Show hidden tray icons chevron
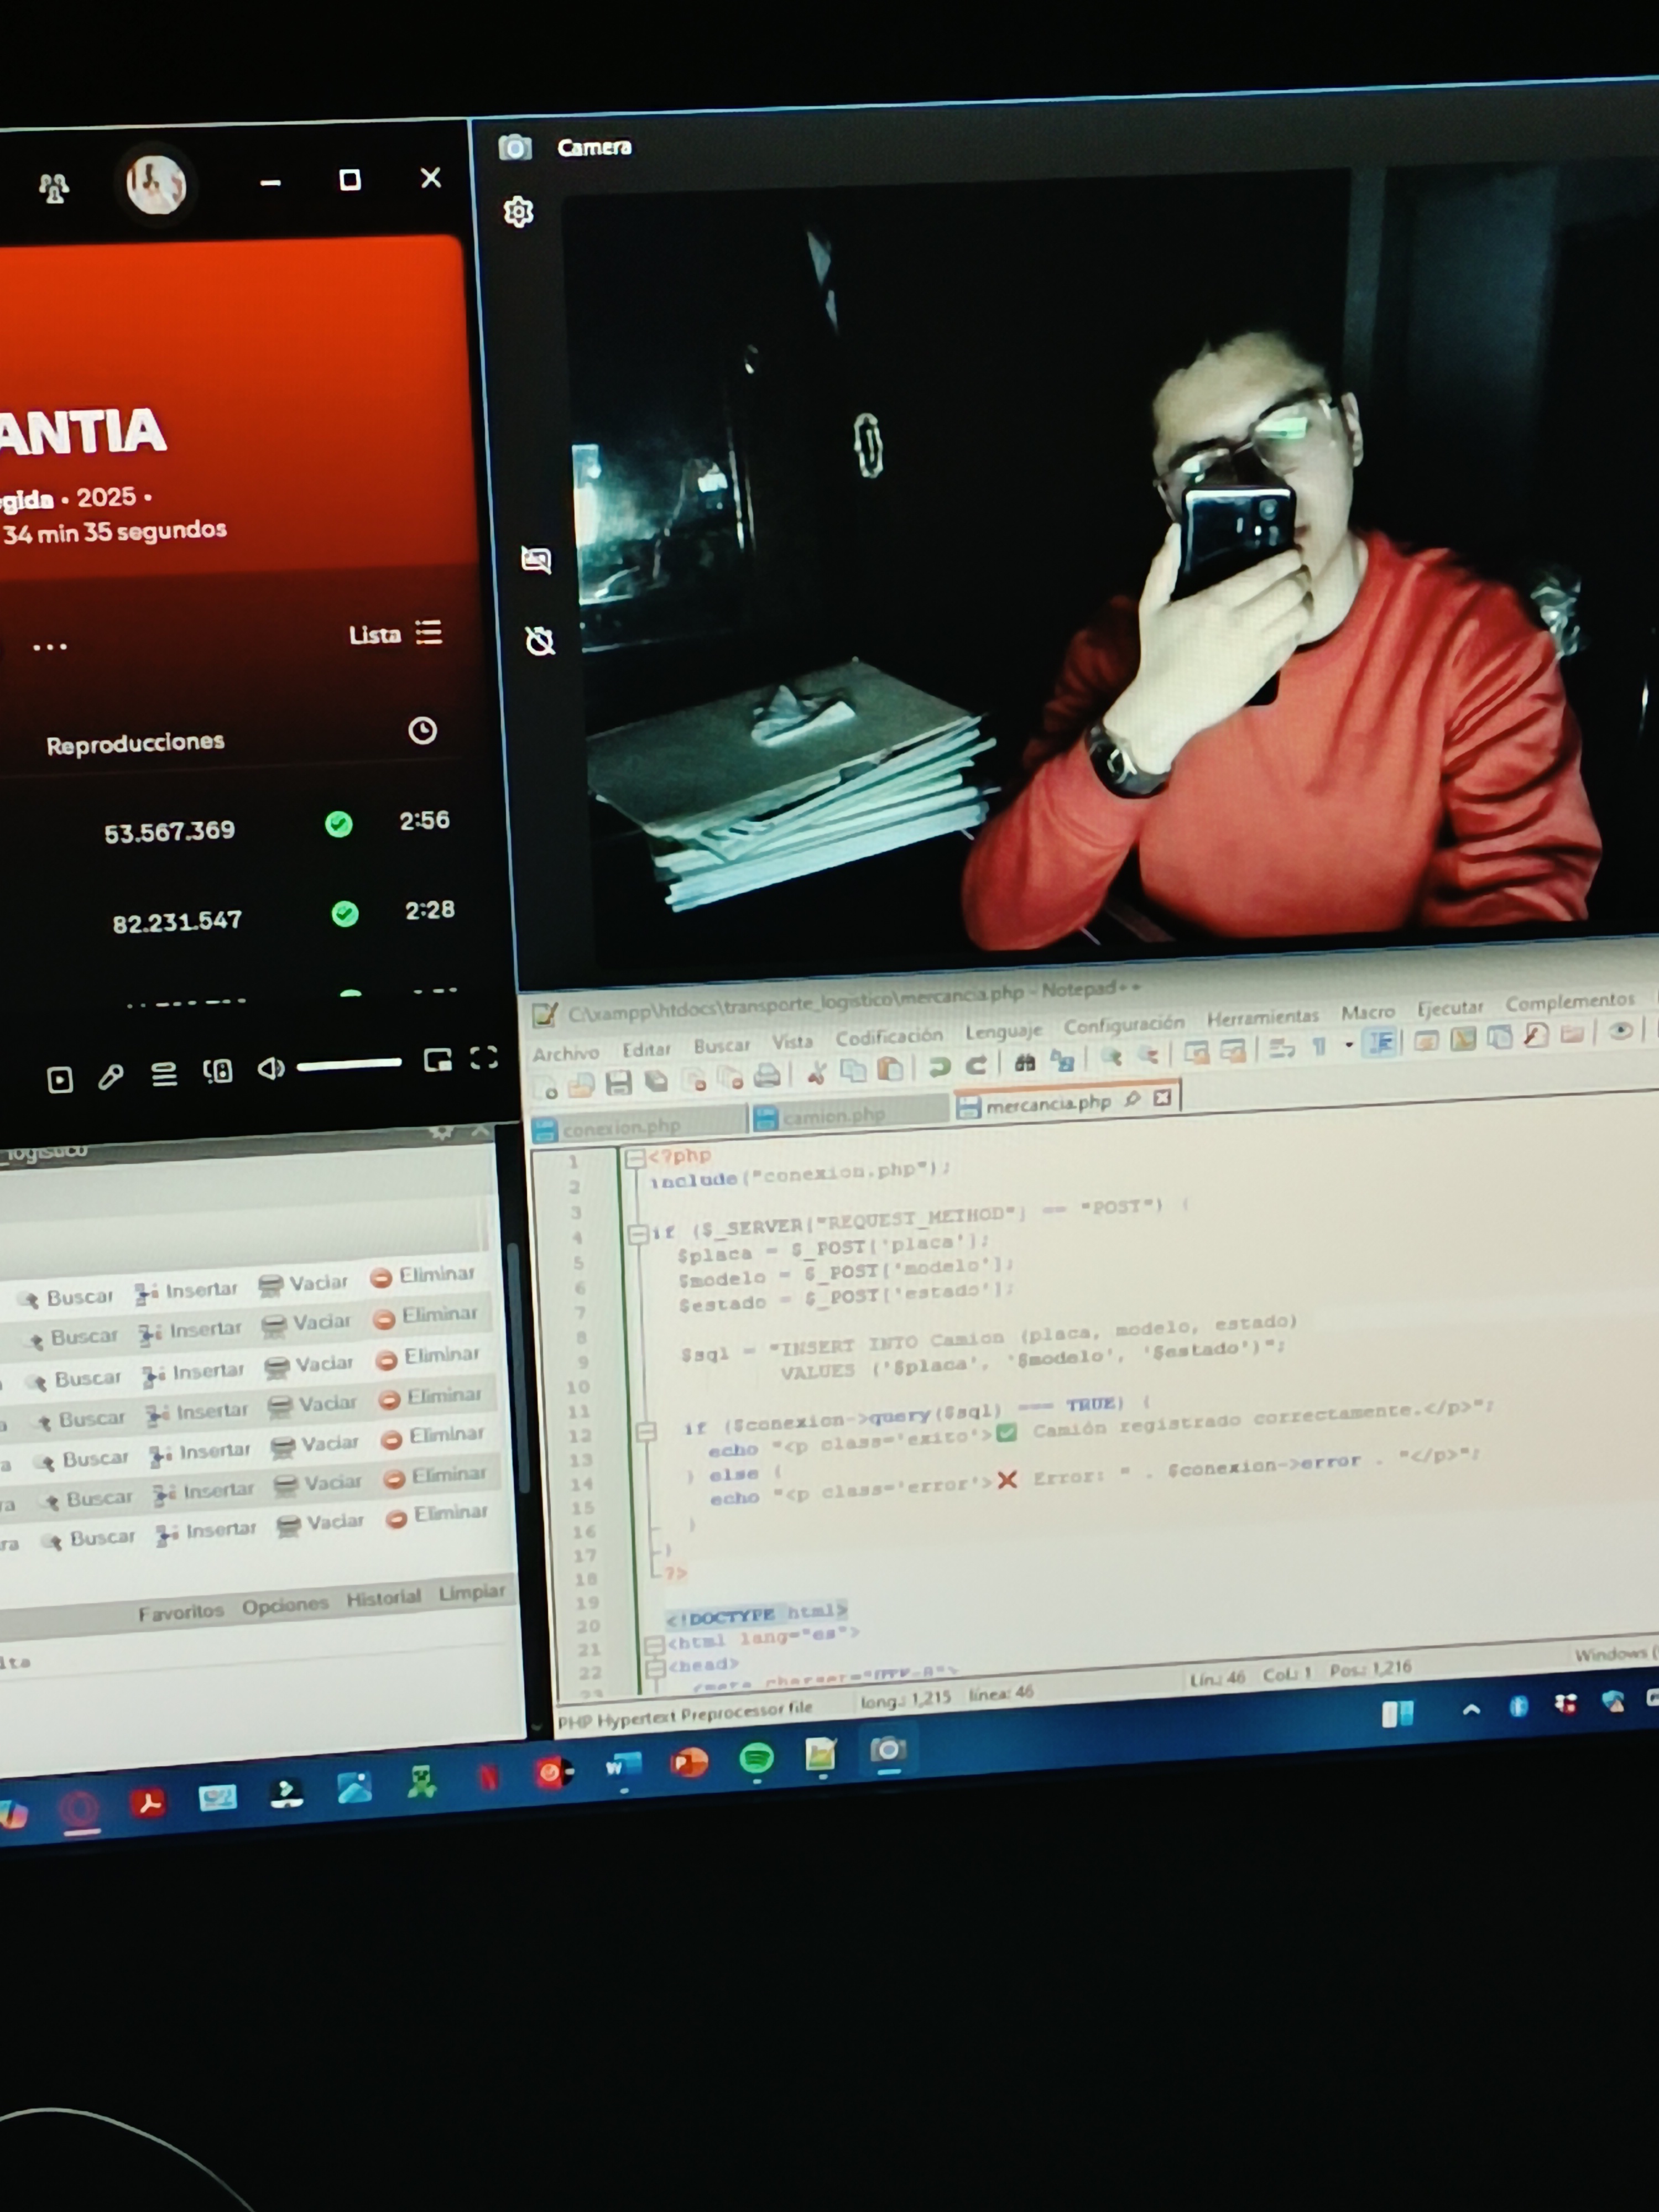 (1471, 1710)
